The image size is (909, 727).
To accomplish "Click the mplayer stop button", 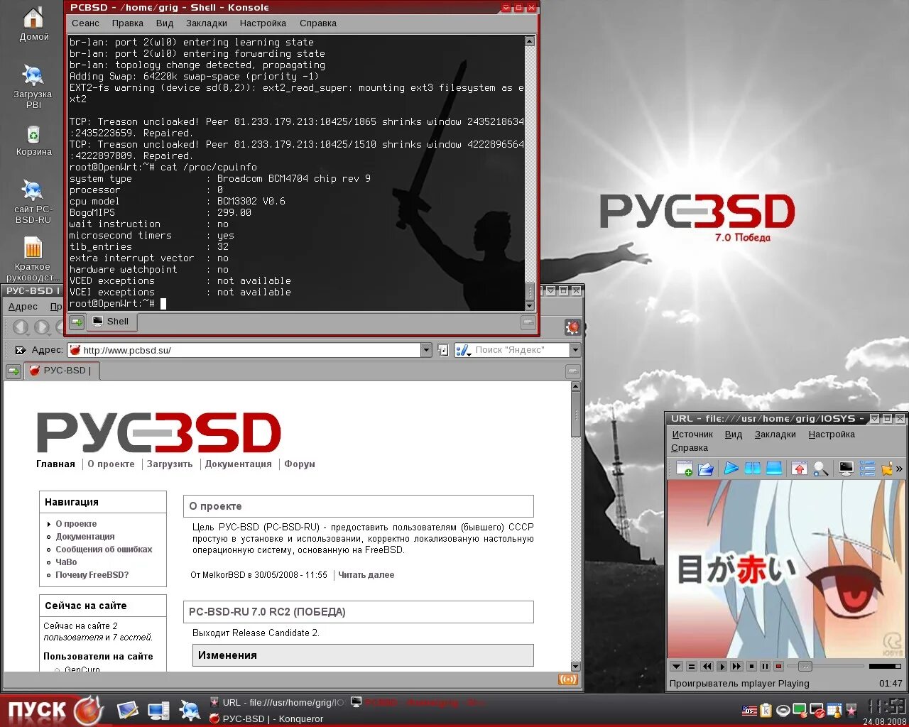I will click(x=751, y=667).
